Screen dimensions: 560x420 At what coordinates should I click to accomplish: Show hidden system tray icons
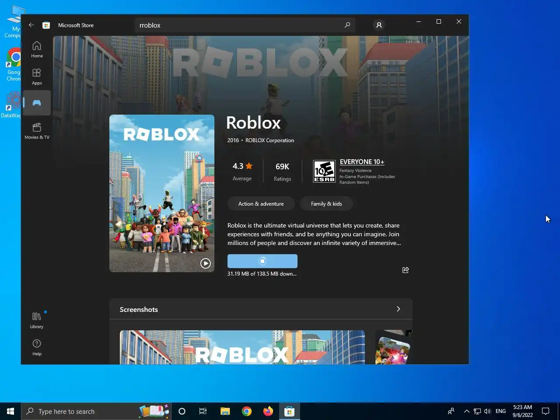(466, 411)
